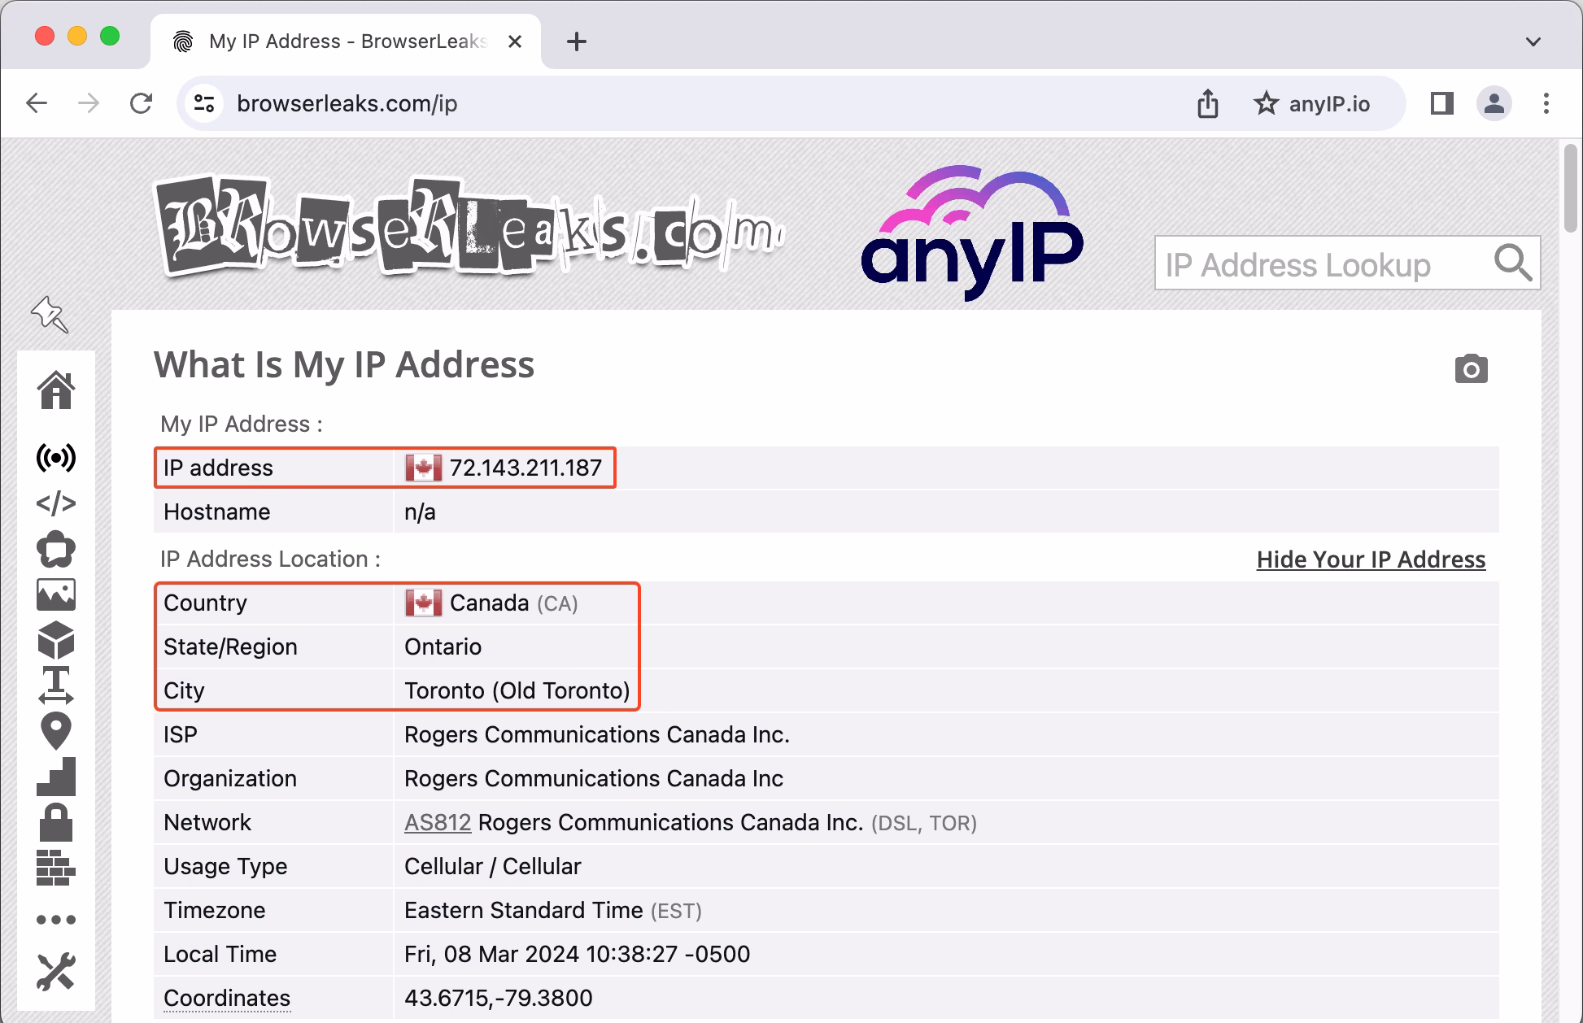Open the AS812 network link
This screenshot has width=1583, height=1023.
point(438,822)
